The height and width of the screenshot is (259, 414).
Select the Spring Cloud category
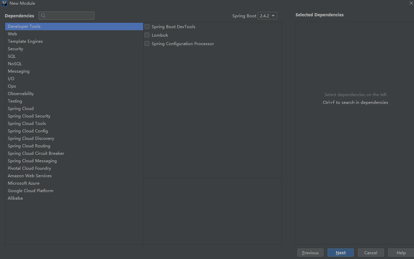pos(74,109)
